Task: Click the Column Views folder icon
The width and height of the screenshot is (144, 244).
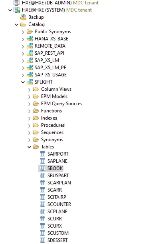Action: (36, 89)
